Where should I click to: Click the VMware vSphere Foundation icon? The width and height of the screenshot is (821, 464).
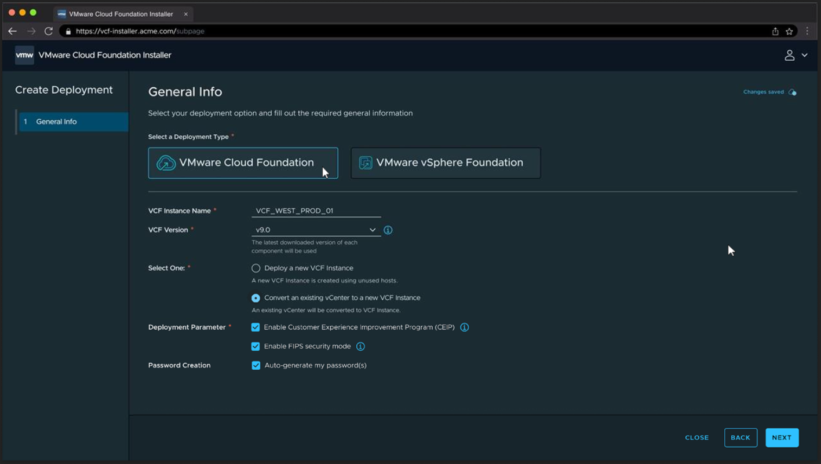[x=365, y=163]
